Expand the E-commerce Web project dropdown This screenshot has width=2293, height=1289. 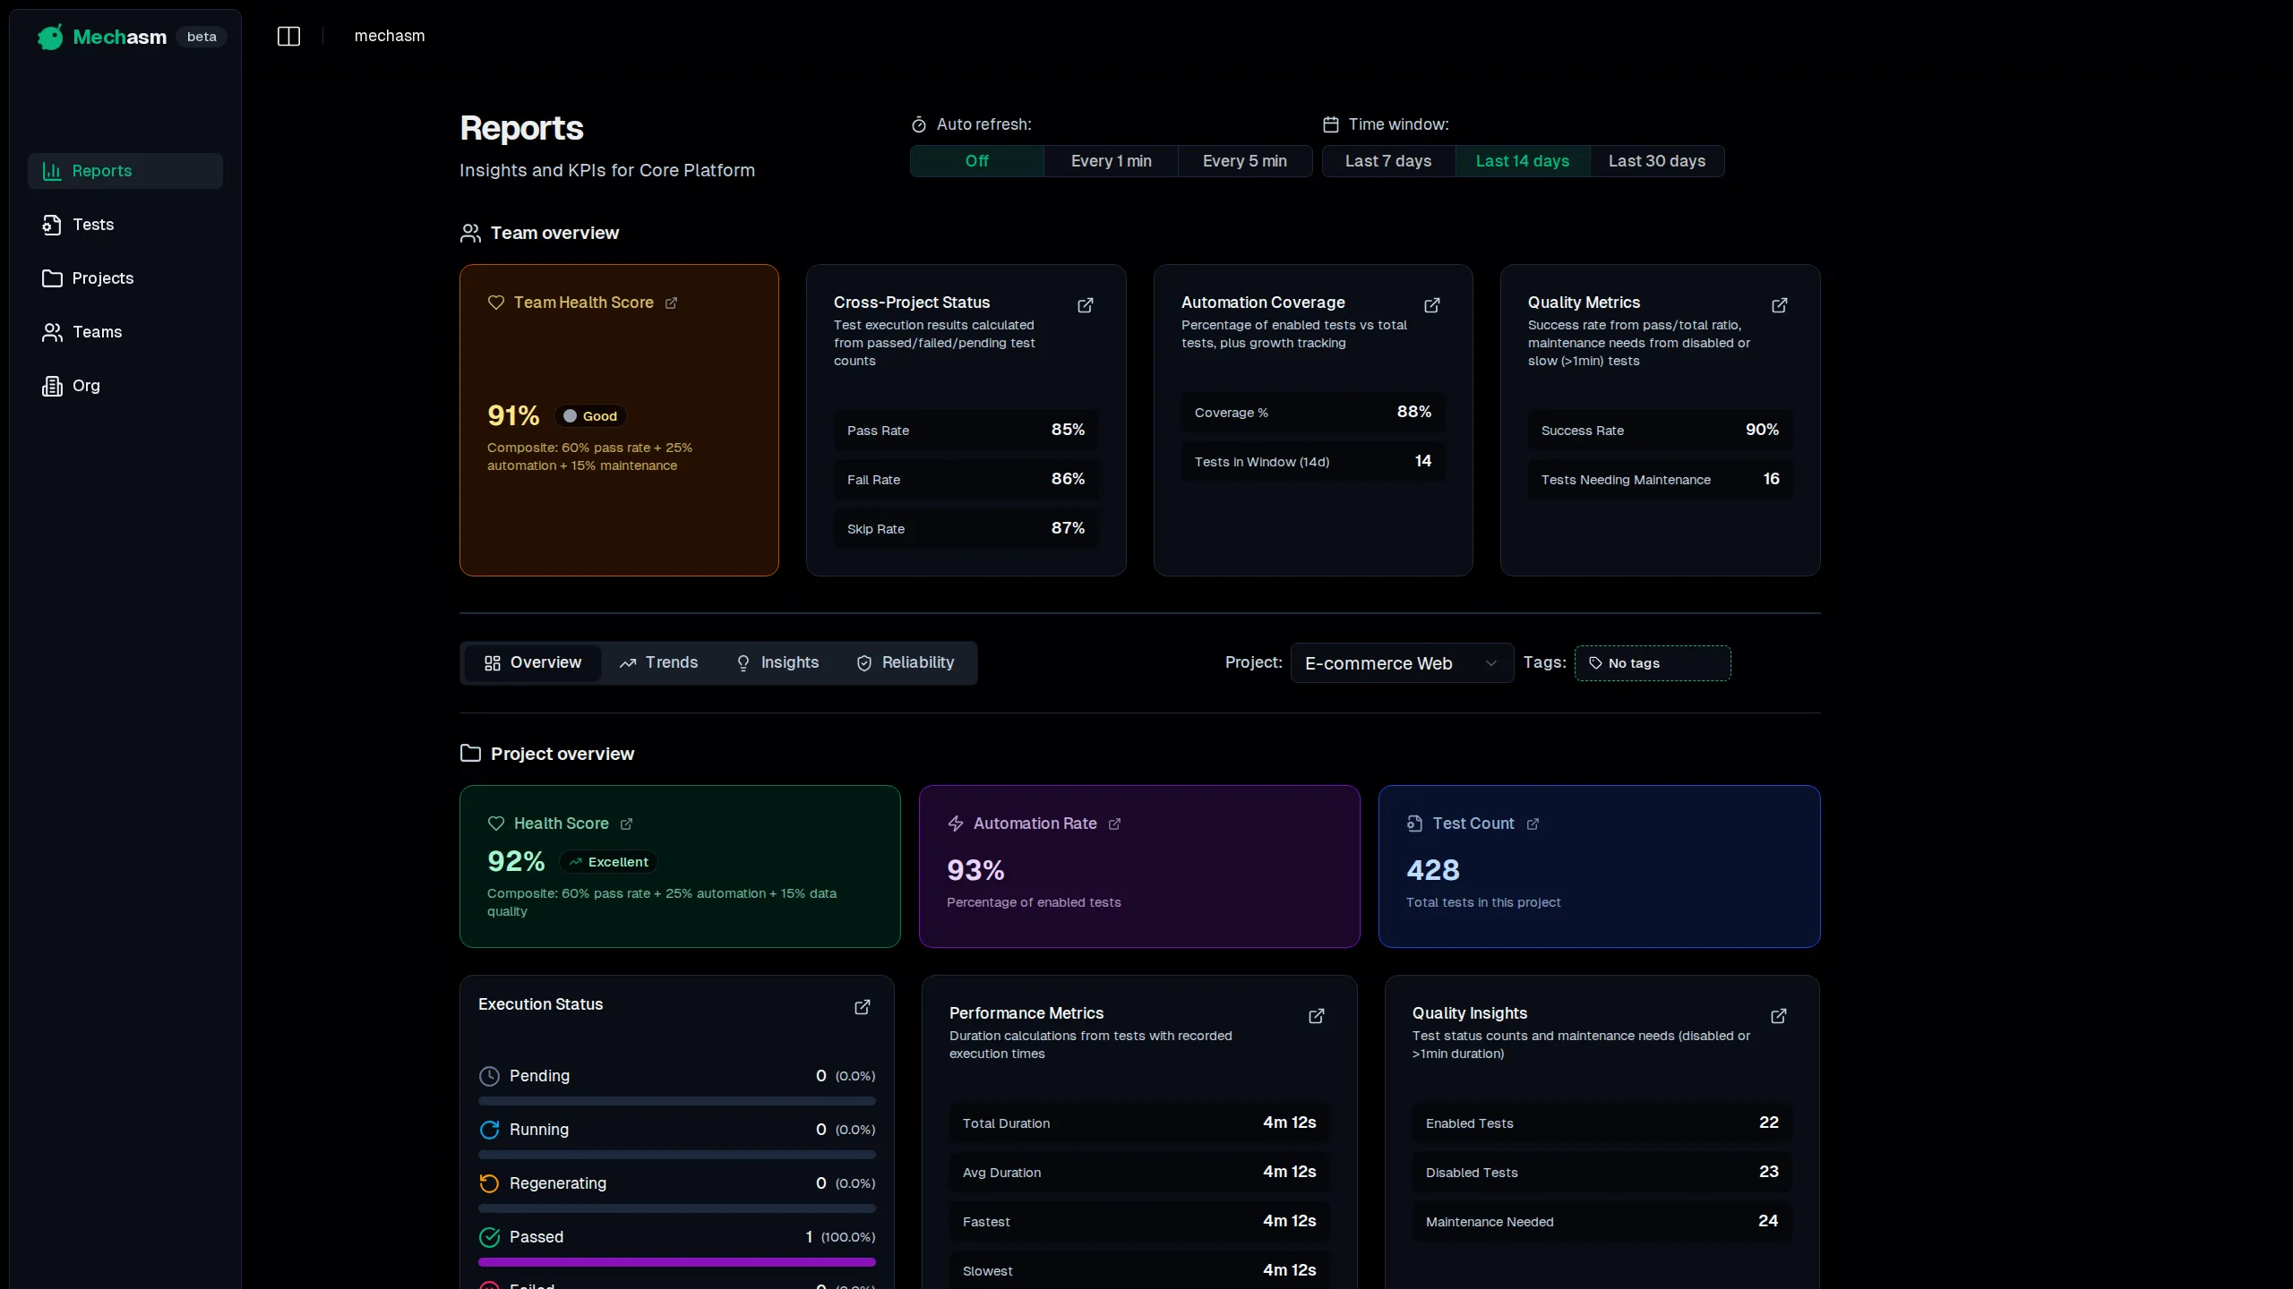click(1401, 663)
